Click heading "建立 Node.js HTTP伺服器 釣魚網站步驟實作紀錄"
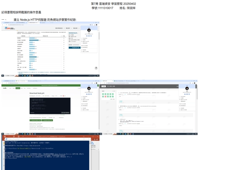 (x=45, y=20)
